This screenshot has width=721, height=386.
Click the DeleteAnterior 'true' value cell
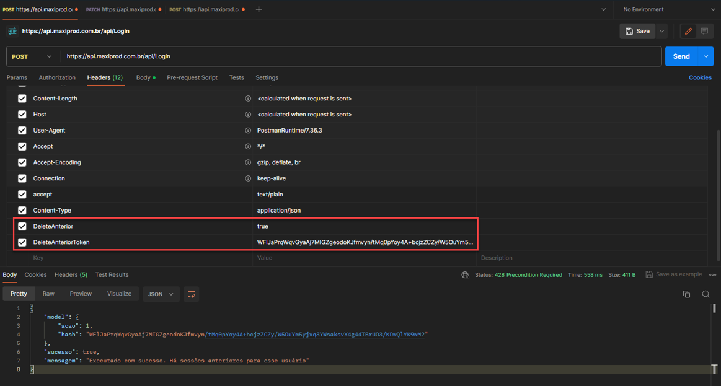365,226
